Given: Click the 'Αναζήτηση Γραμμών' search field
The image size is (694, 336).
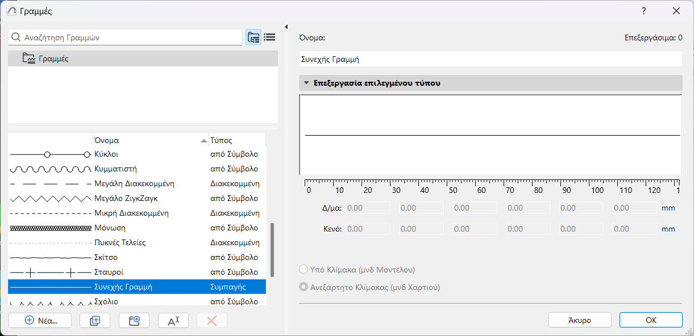Looking at the screenshot, I should click(x=125, y=37).
